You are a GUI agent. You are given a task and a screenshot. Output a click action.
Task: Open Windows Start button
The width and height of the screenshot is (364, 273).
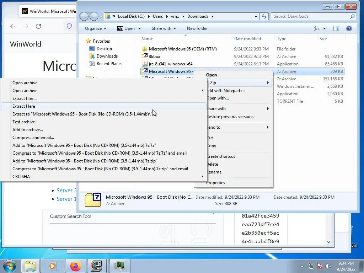pyautogui.click(x=10, y=266)
